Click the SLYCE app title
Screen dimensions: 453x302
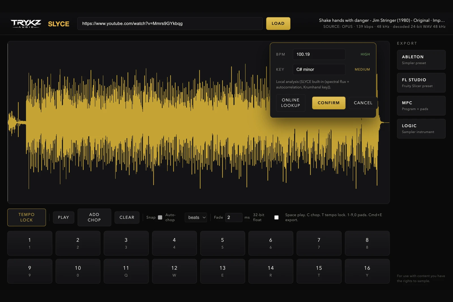[x=59, y=24]
